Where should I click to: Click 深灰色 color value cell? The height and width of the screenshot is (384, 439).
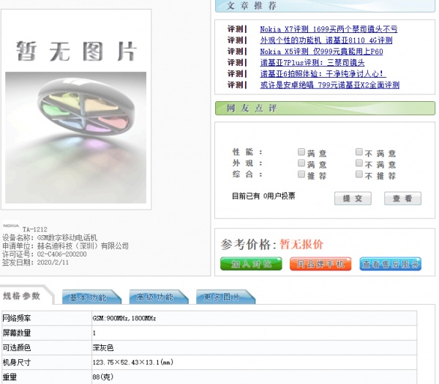254,348
